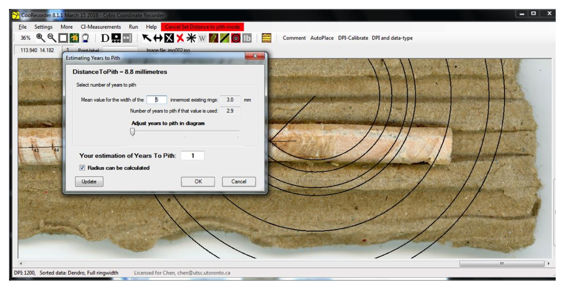
Task: Open the Settings menu
Action: [x=43, y=27]
